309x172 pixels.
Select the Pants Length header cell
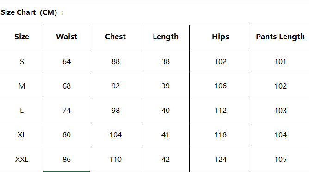(x=280, y=37)
